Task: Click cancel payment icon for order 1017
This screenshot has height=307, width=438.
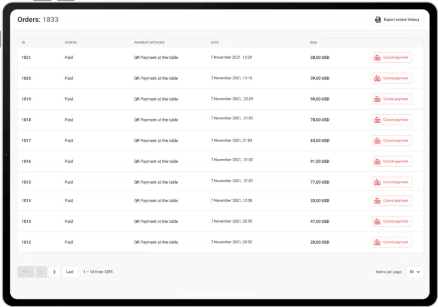Action: [378, 141]
